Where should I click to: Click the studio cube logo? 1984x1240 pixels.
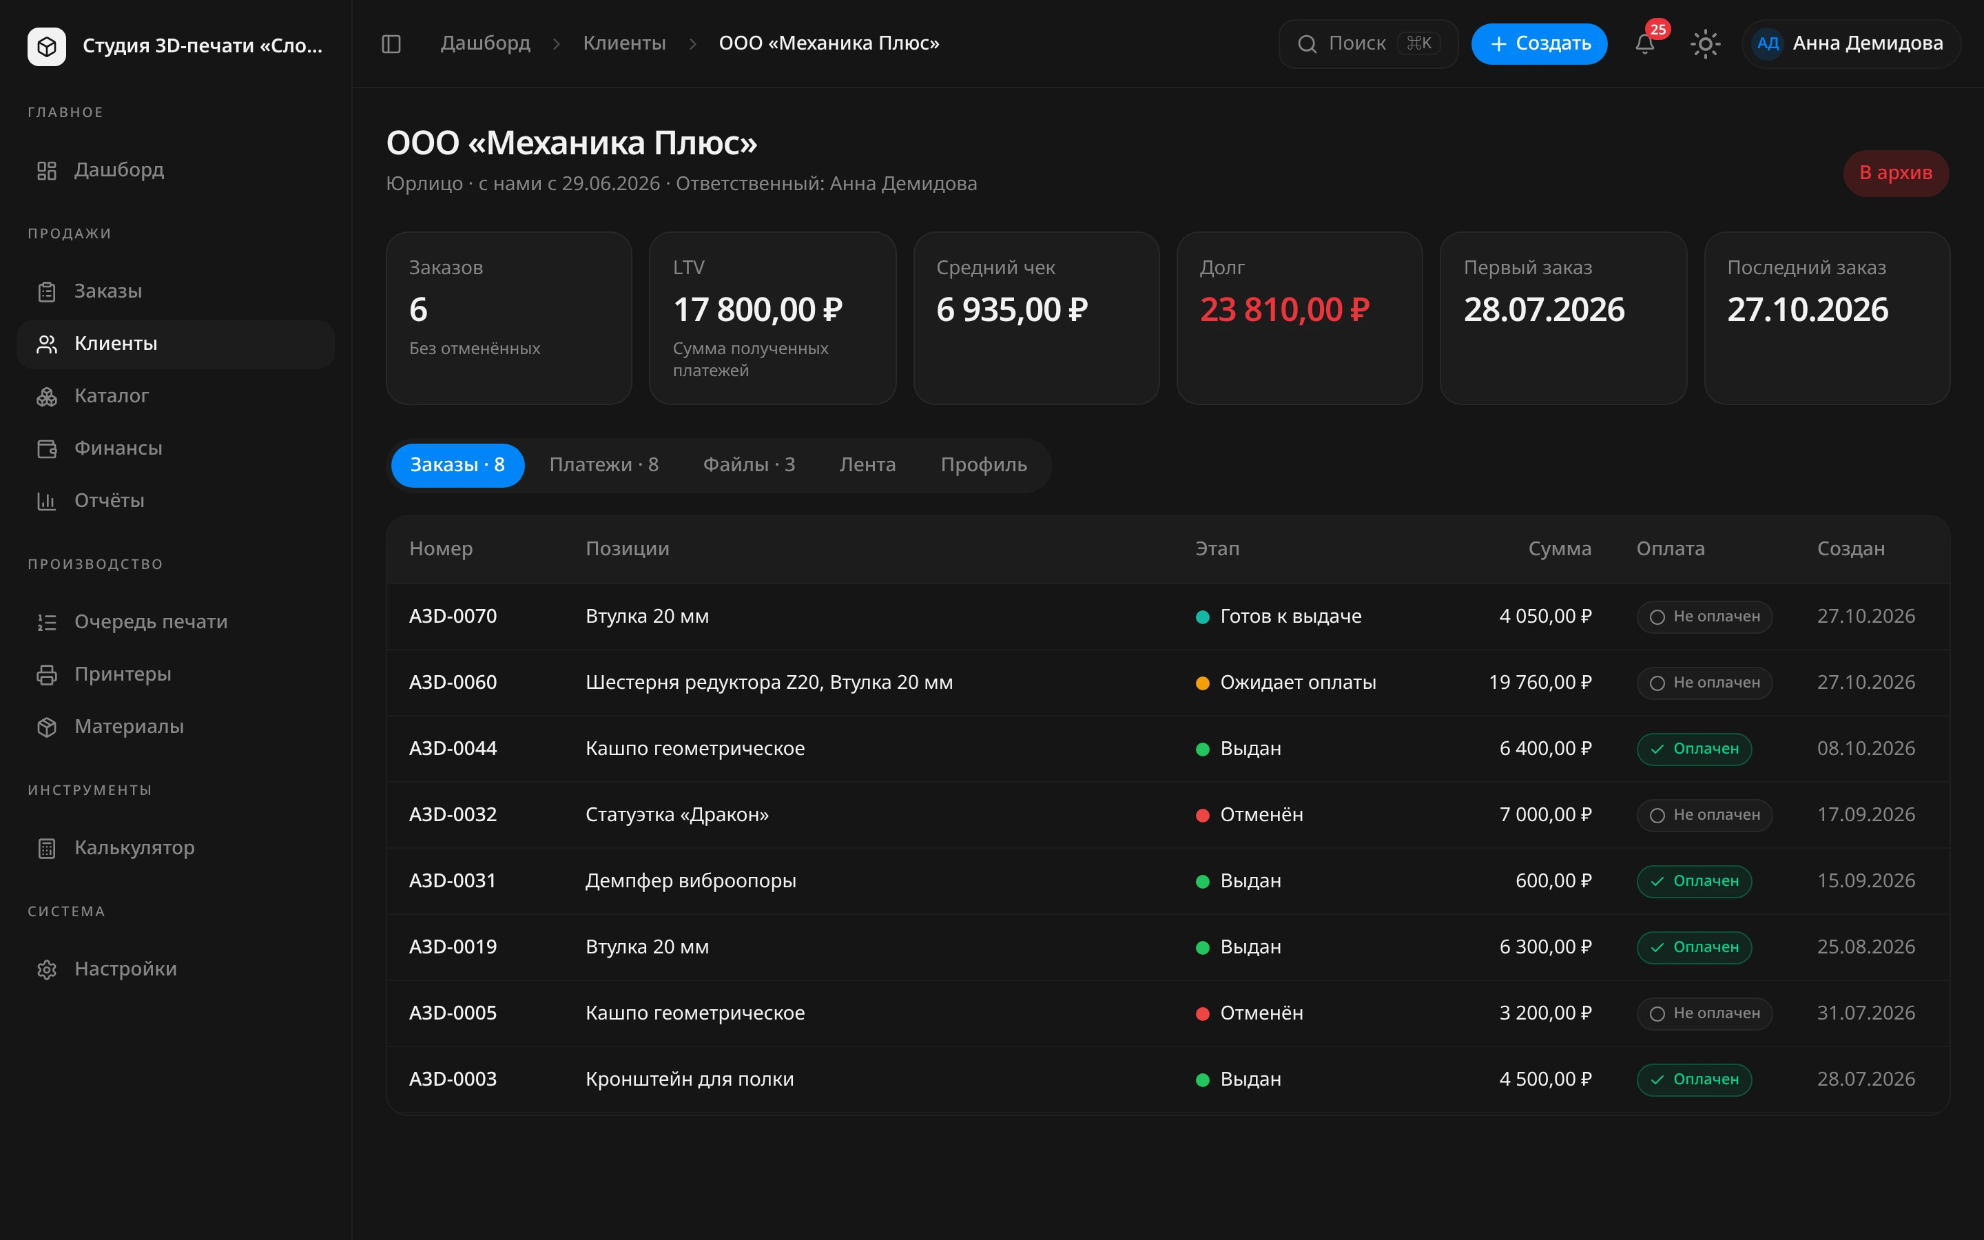click(47, 46)
